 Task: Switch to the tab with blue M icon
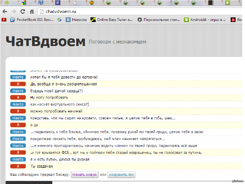40,3
